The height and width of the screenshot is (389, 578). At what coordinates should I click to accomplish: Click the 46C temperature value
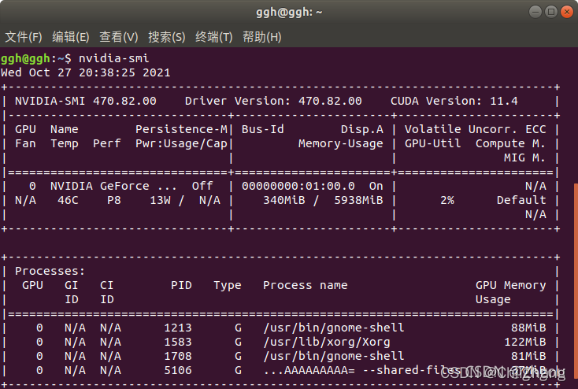coord(68,200)
